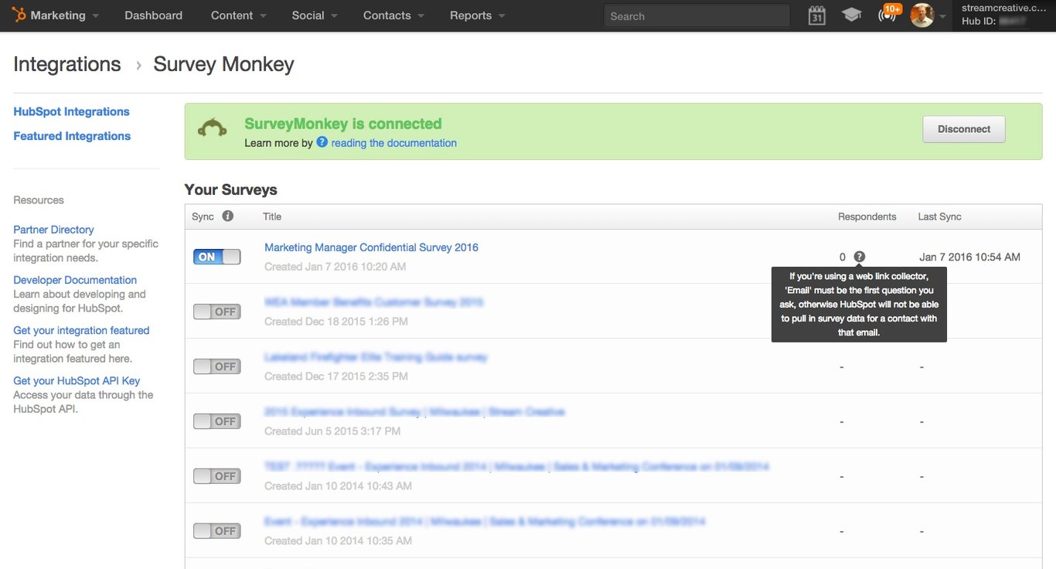Open notifications via the 10+ bell icon
This screenshot has width=1056, height=569.
point(886,15)
